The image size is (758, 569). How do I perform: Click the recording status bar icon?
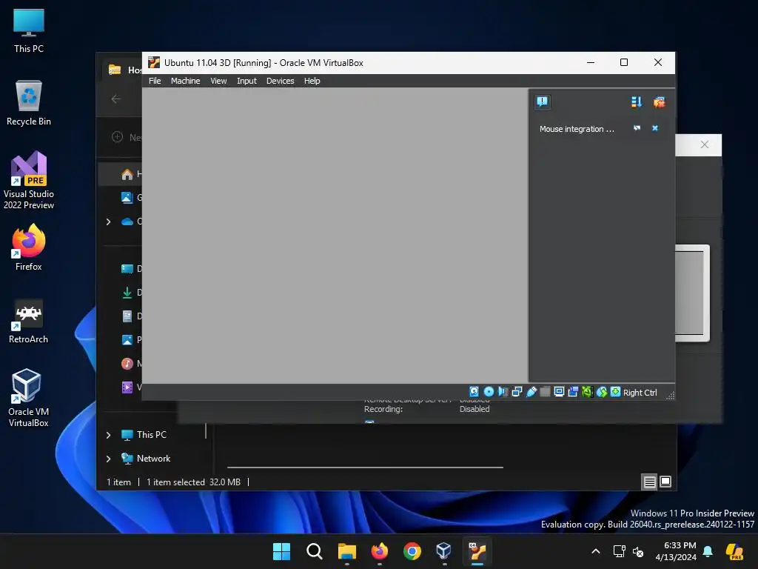(573, 392)
